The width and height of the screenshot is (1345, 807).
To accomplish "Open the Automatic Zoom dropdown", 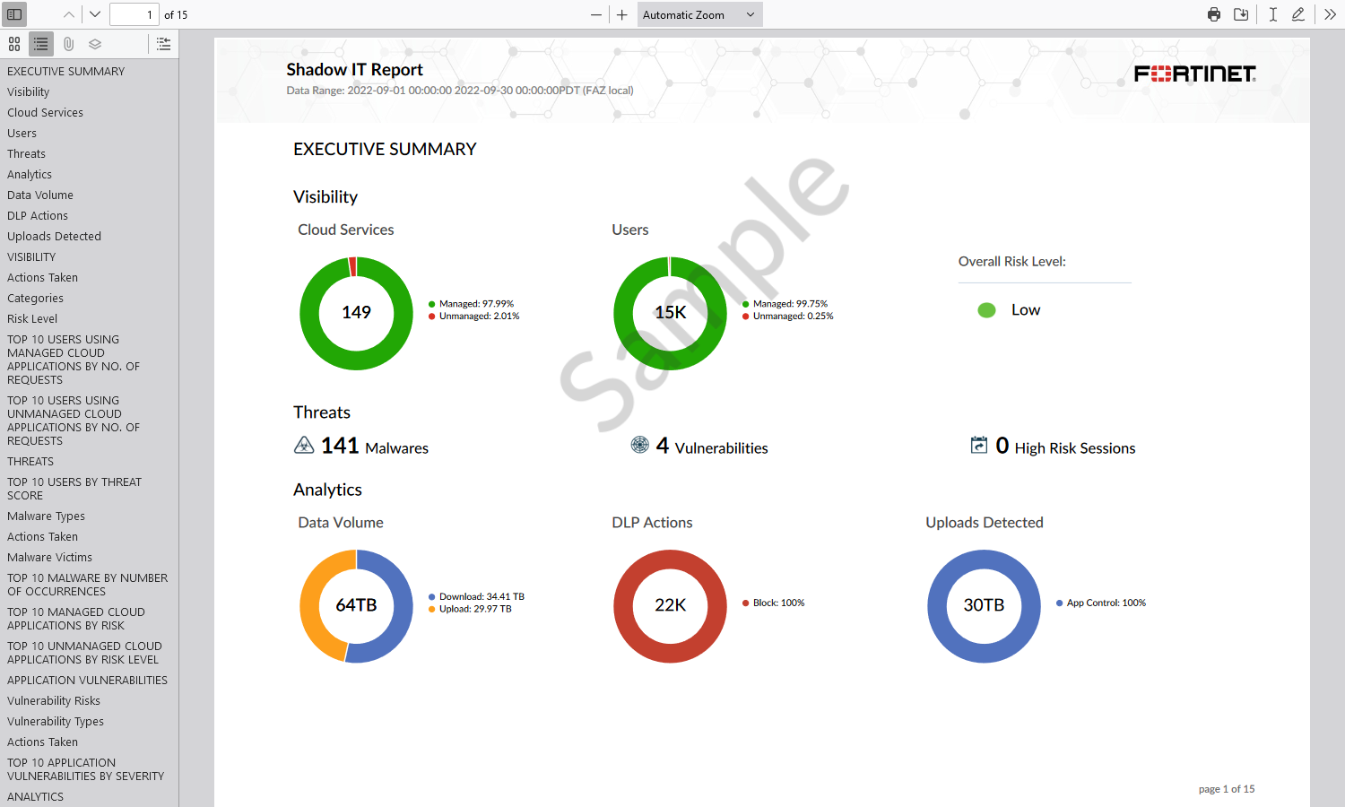I will click(699, 14).
